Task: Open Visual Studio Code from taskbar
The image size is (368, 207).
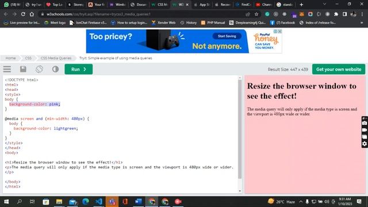Action: [x=99, y=202]
